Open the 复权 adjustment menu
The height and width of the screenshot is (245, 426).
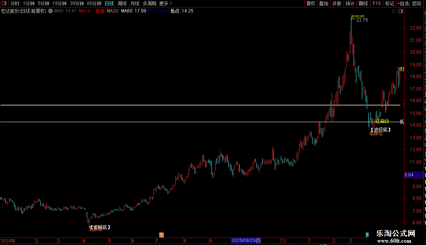pos(311,3)
